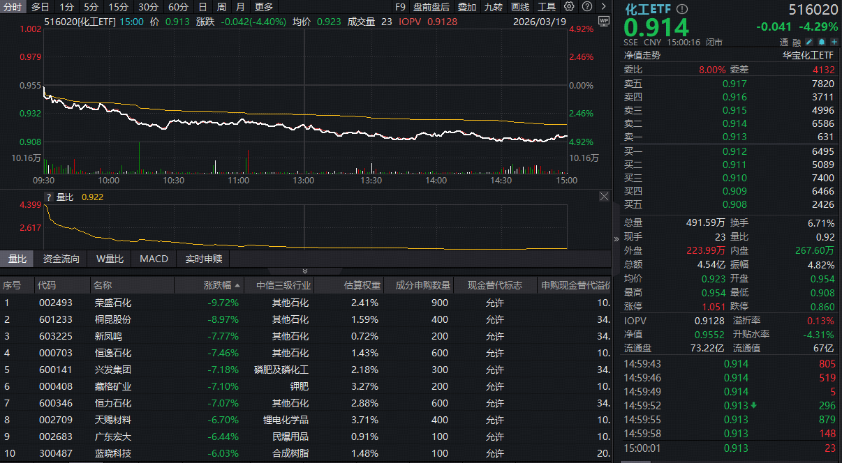
Task: Click the help question mark icon
Action: coord(586,6)
